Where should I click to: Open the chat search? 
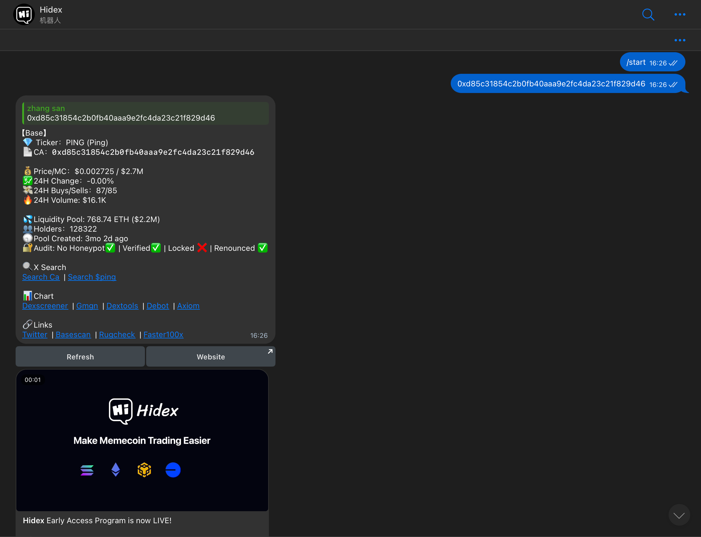648,14
